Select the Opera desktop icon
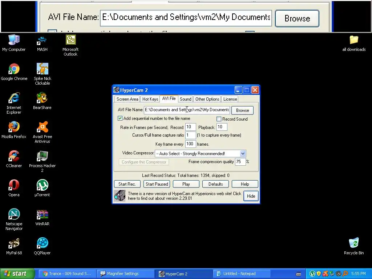The height and width of the screenshot is (279, 372). point(14,188)
